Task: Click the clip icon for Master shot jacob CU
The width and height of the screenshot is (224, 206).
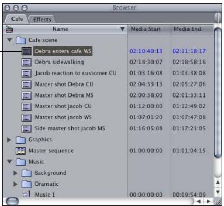Action: pyautogui.click(x=27, y=106)
